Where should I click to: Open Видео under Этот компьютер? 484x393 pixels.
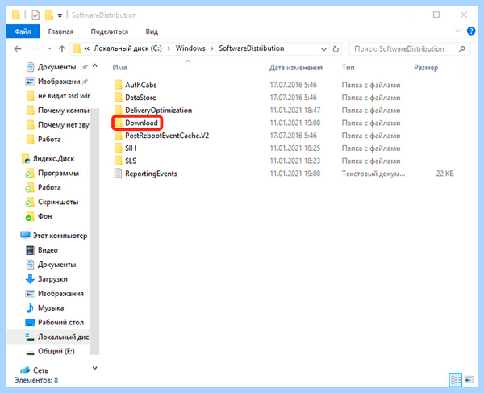coord(48,250)
